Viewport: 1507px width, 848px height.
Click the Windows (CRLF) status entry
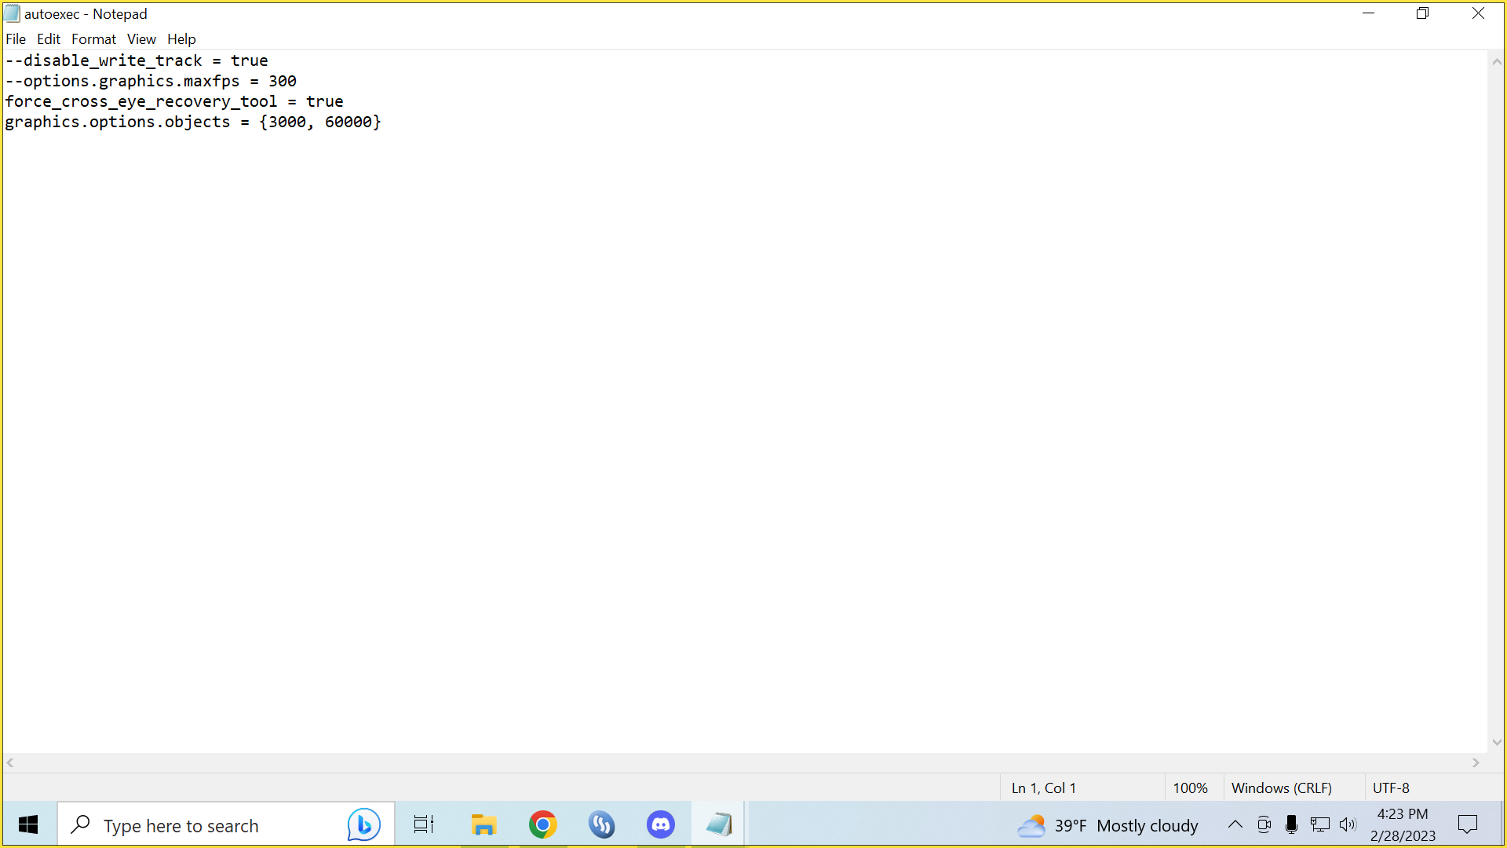(1281, 788)
